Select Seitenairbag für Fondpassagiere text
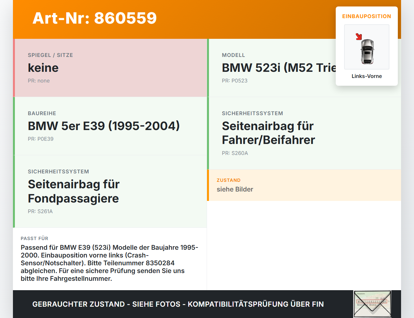The image size is (414, 318). coord(74,191)
